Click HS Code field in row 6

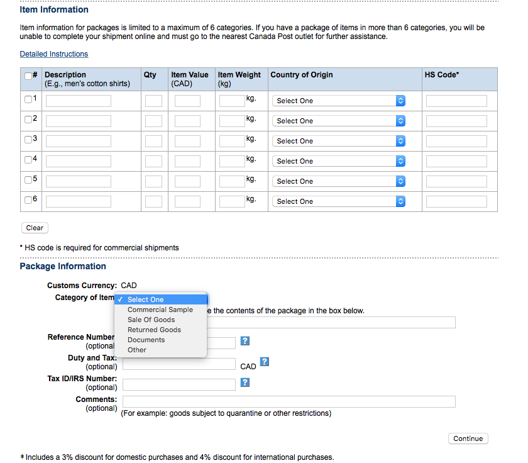pos(456,201)
